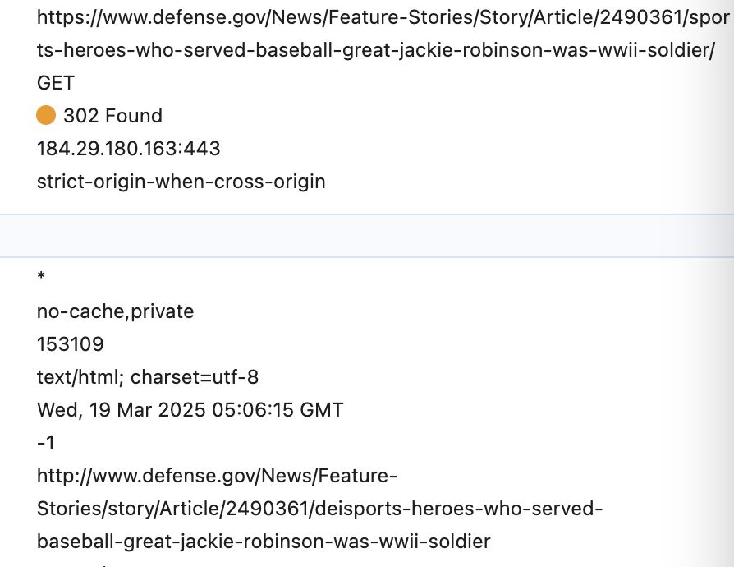Select strict-origin-when-cross-origin referrer policy value

click(181, 182)
